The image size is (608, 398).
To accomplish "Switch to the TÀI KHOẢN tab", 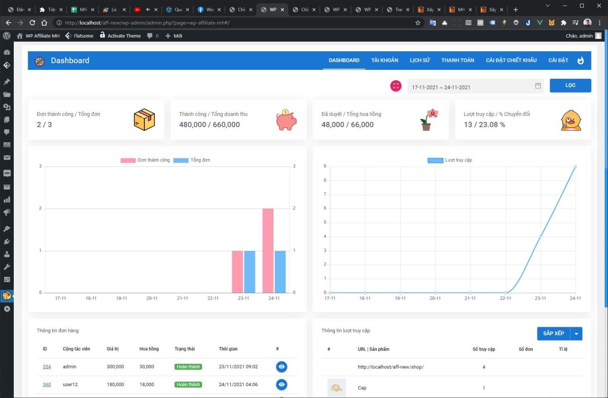I will (x=385, y=60).
